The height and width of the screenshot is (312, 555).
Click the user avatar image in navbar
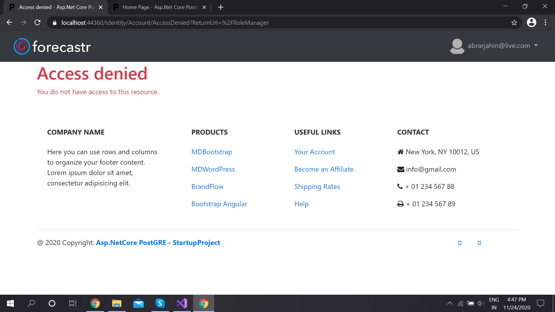[x=457, y=46]
